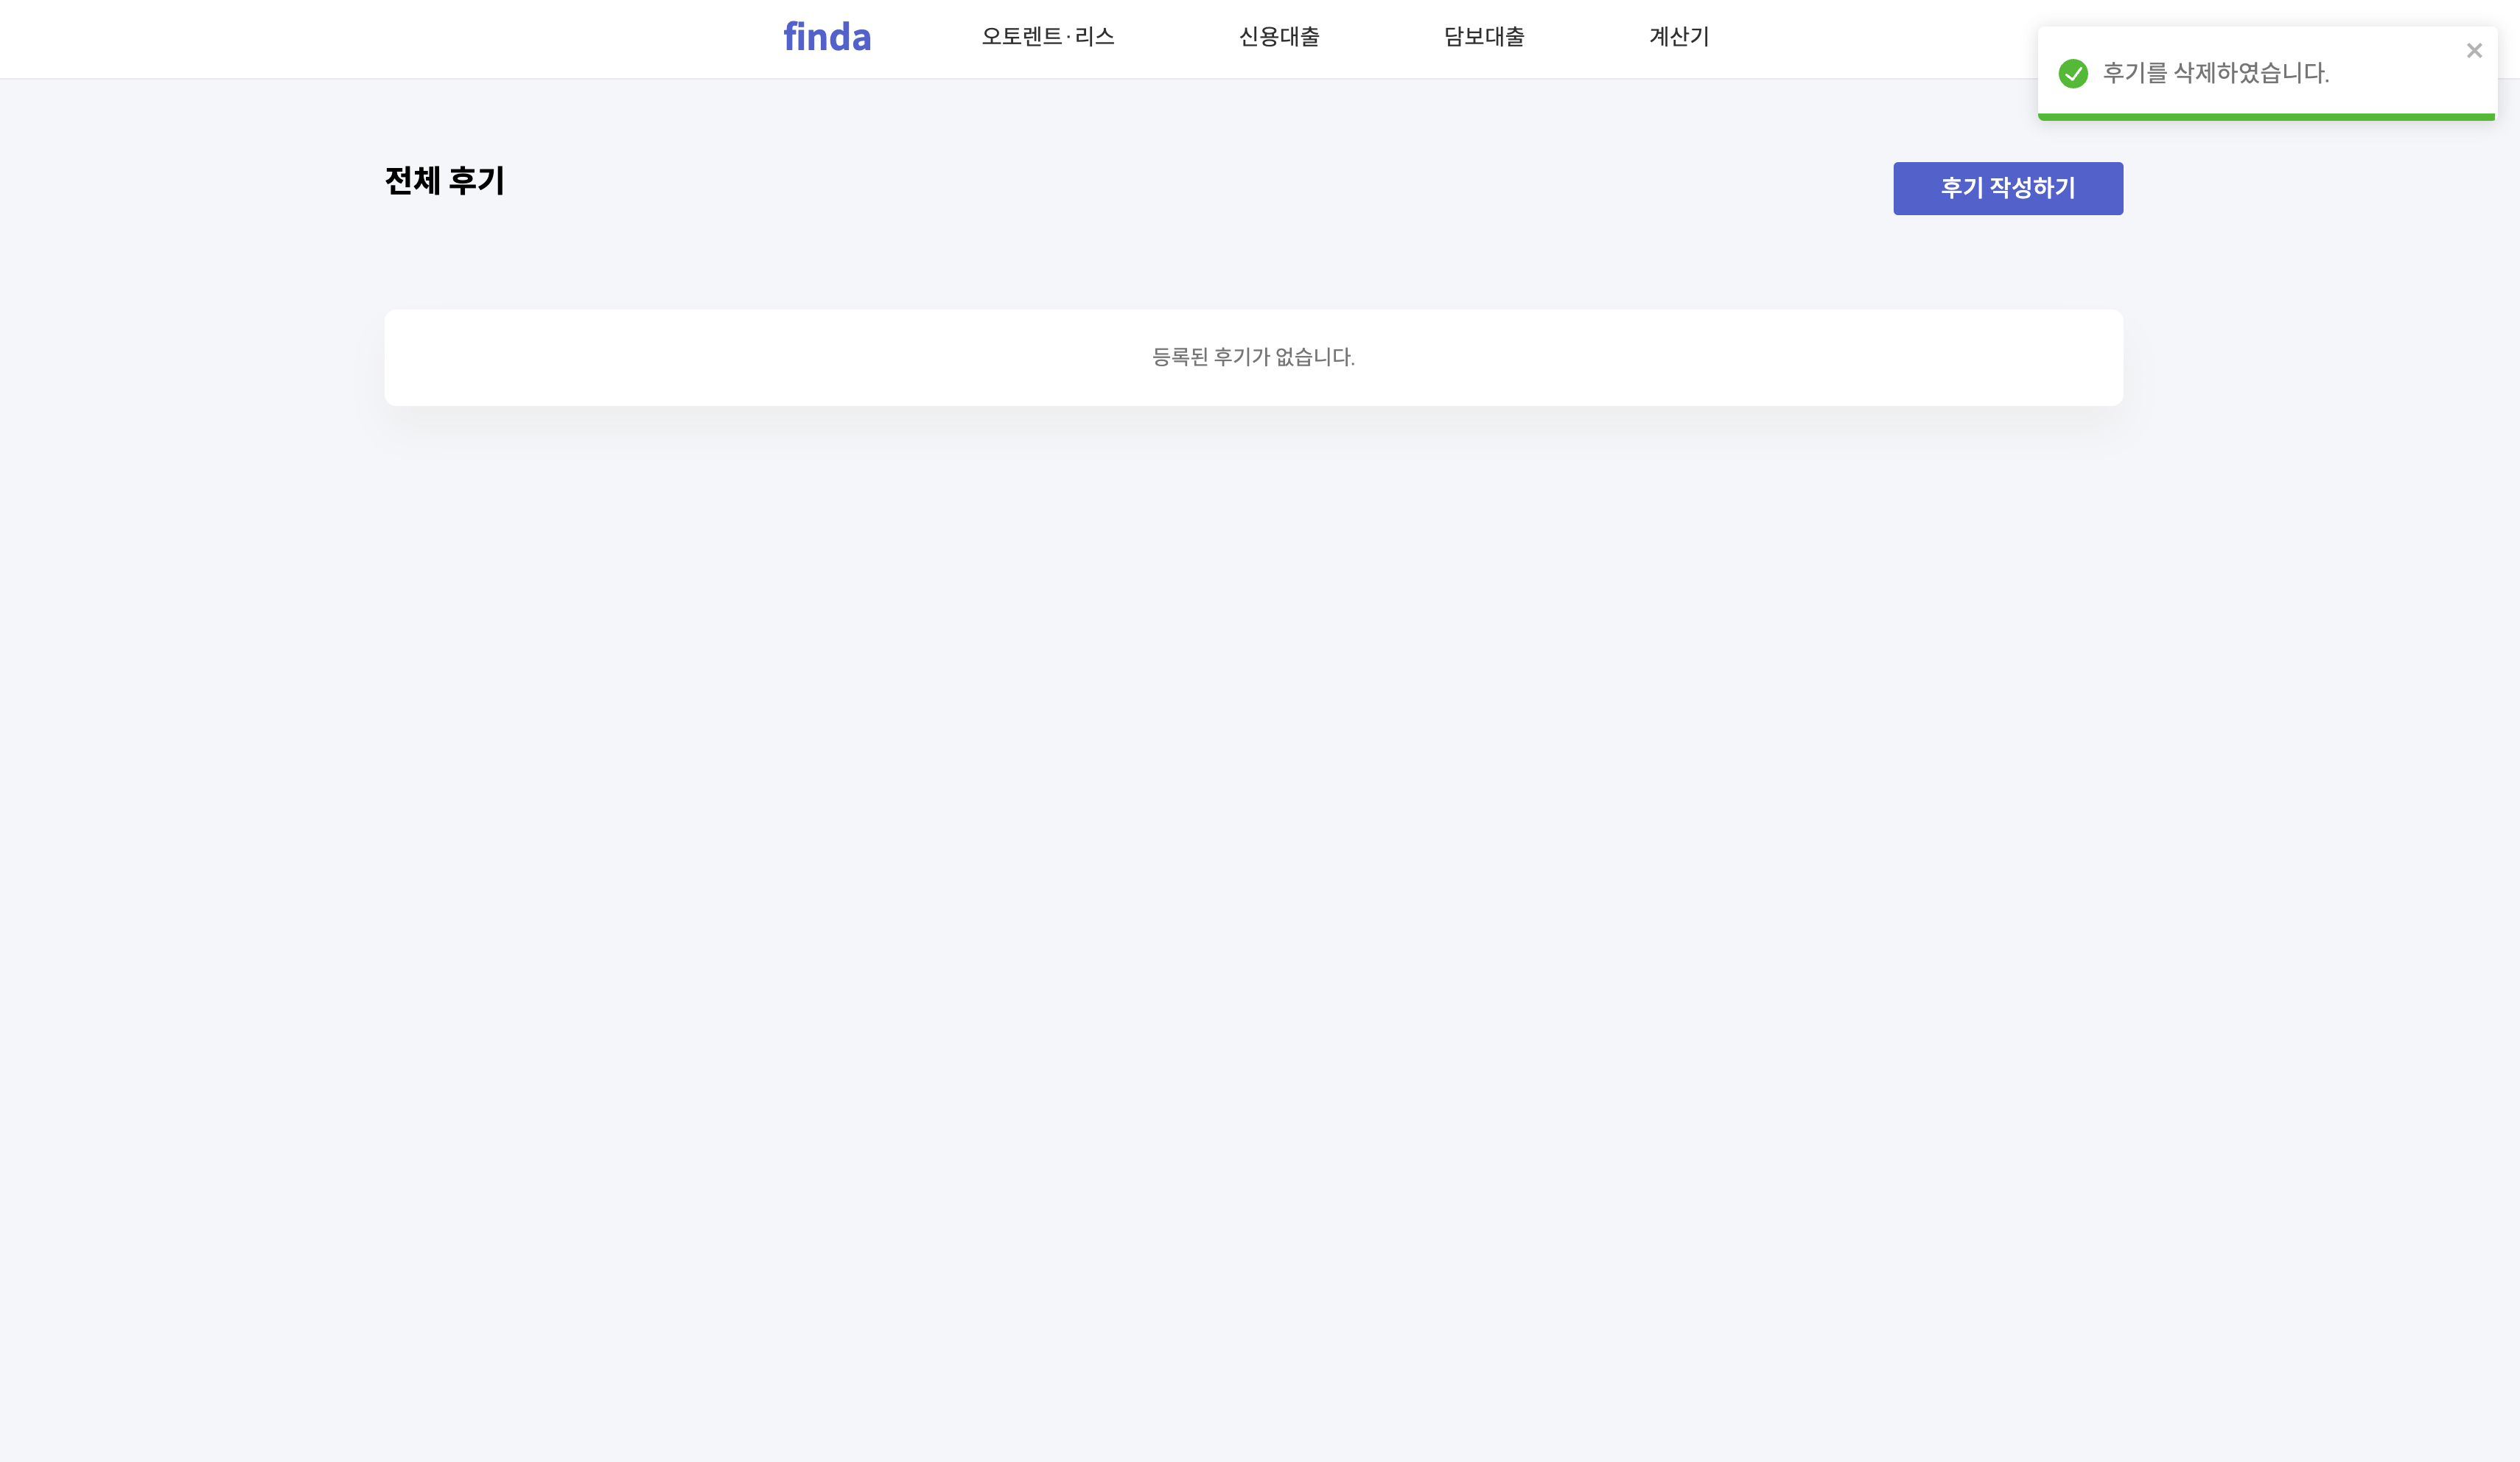Click the green checkmark icon in the notification
Viewport: 2520px width, 1462px height.
click(2073, 73)
